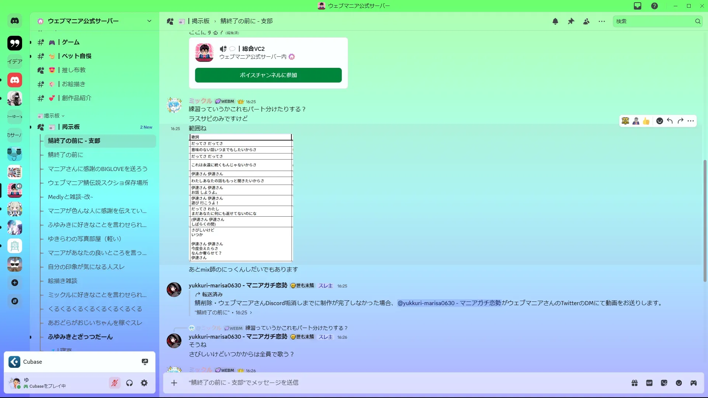Unmute the microphone
708x398 pixels.
115,383
